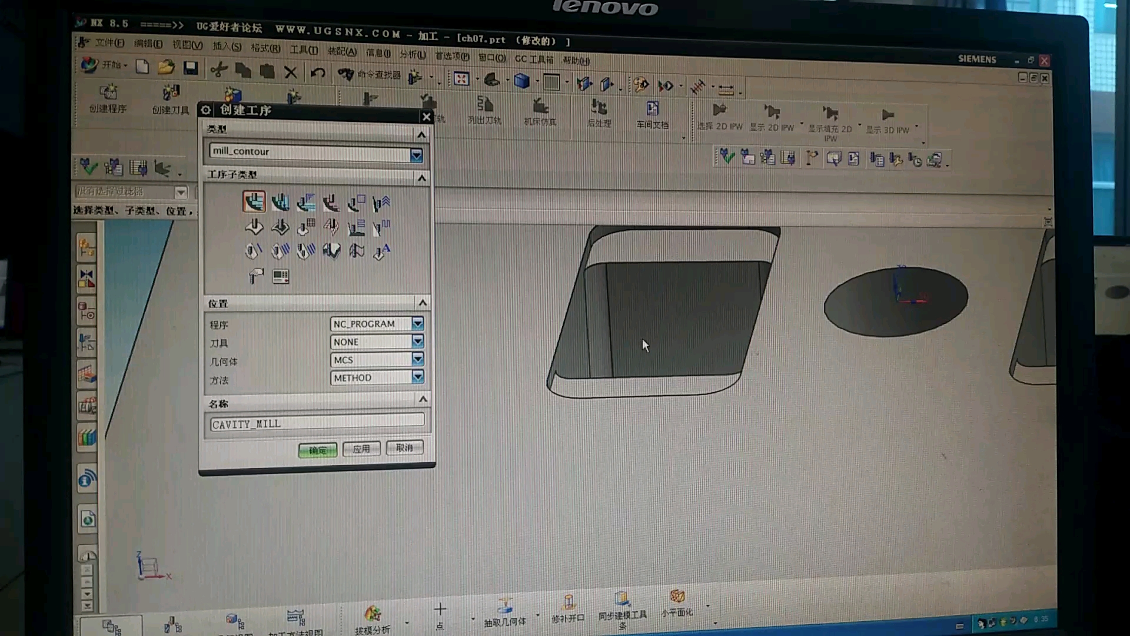Viewport: 1130px width, 636px height.
Task: Click the 显示 3D IPW button
Action: (x=888, y=122)
